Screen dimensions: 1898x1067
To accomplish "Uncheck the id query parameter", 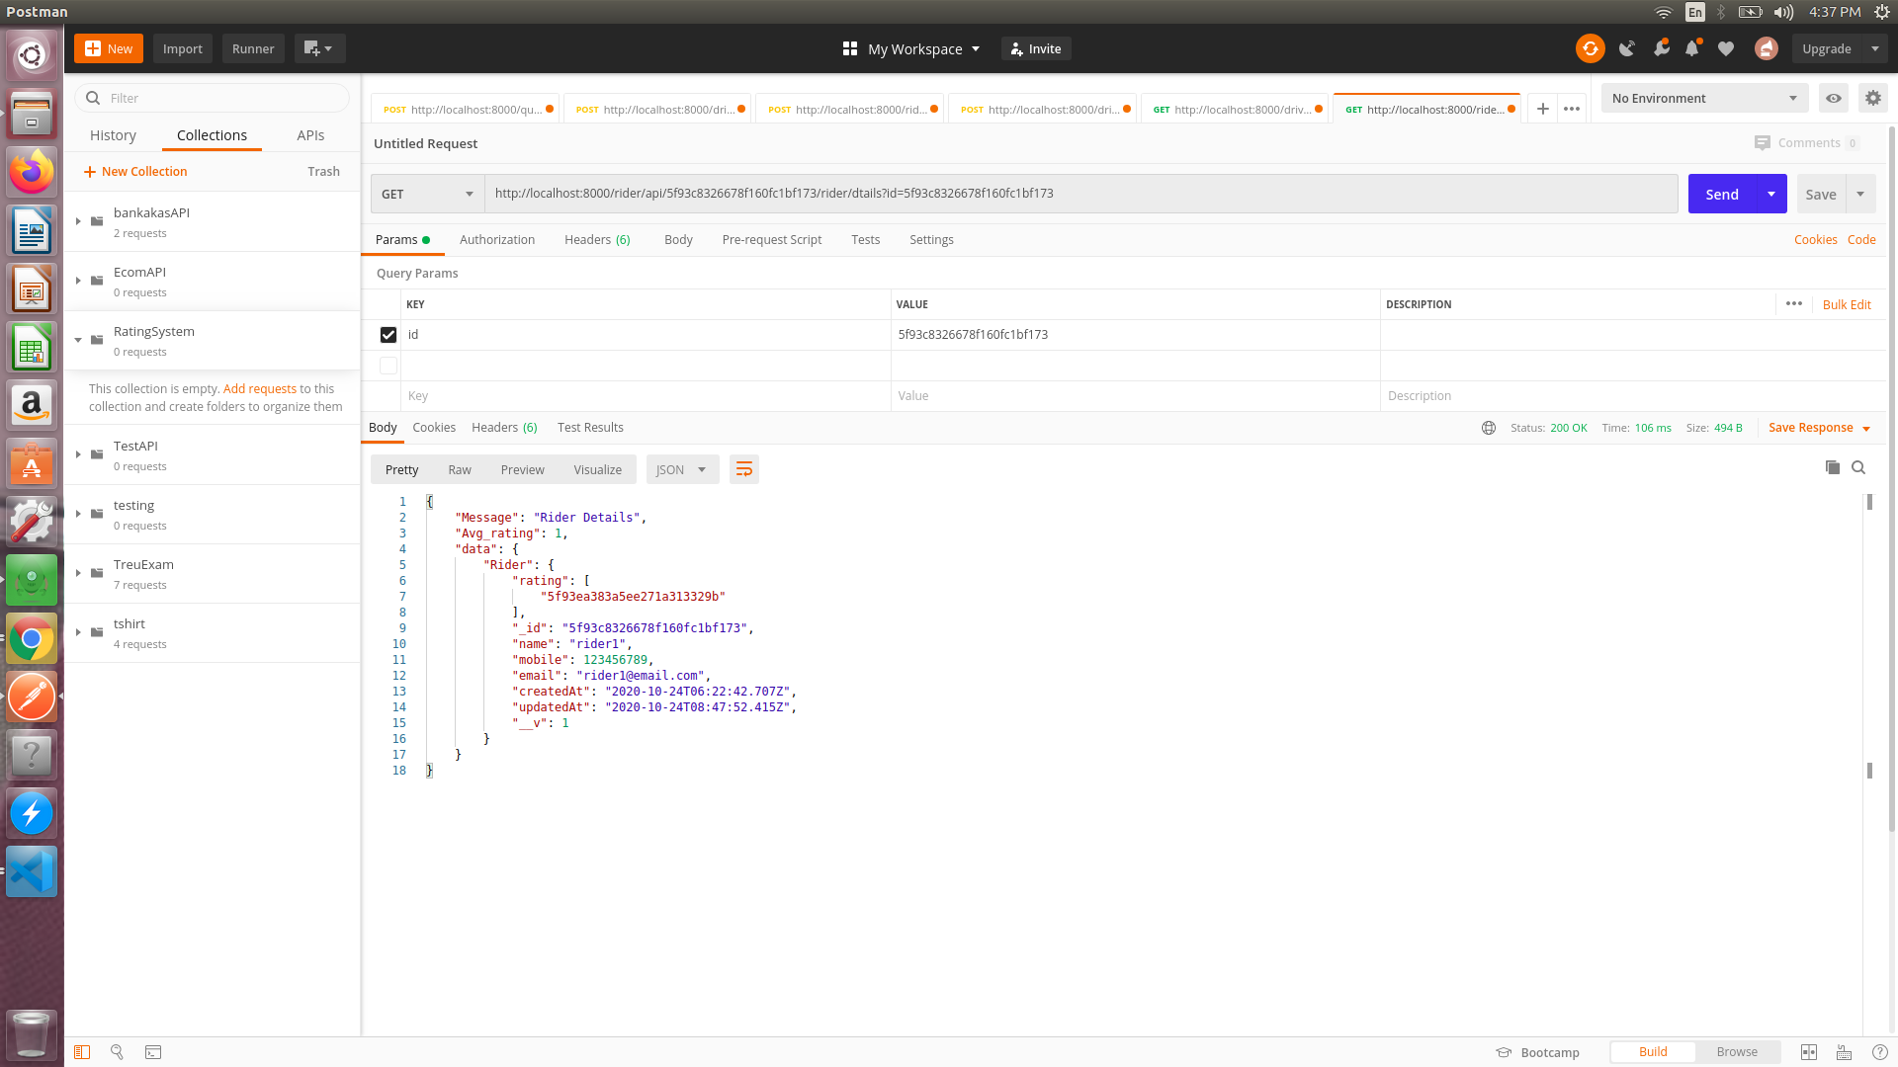I will (388, 335).
